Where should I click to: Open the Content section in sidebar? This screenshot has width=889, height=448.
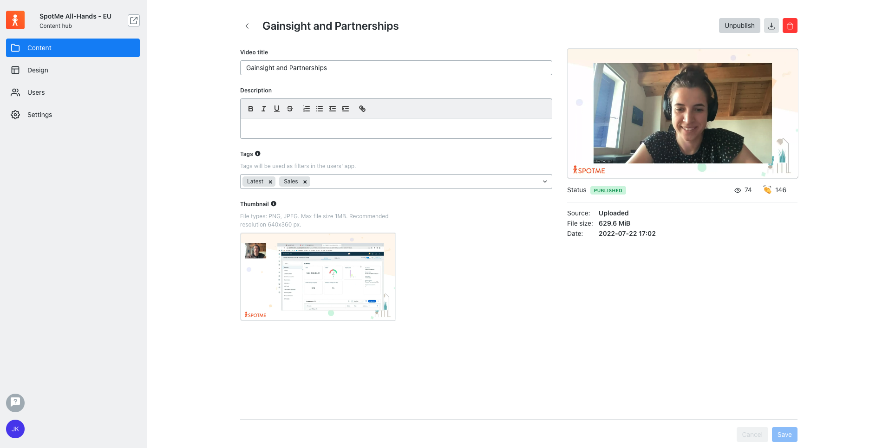(x=73, y=48)
